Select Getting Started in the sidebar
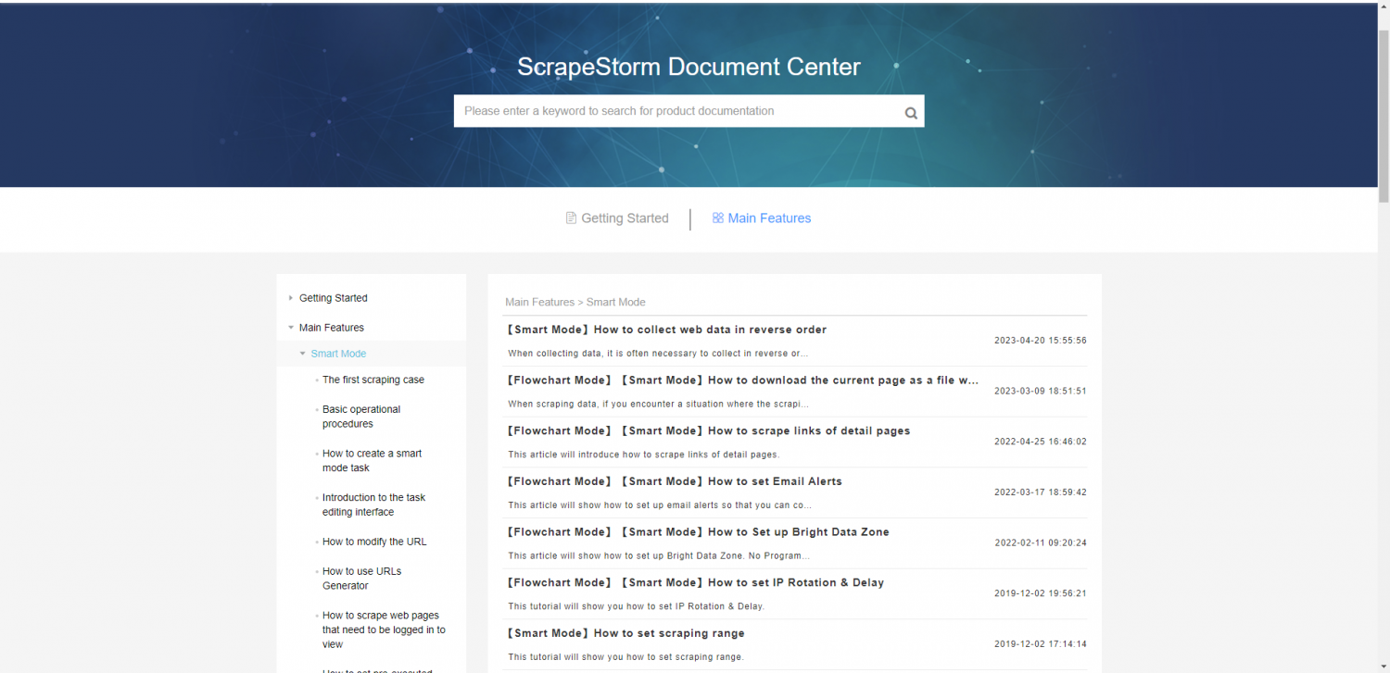The image size is (1390, 673). click(334, 298)
